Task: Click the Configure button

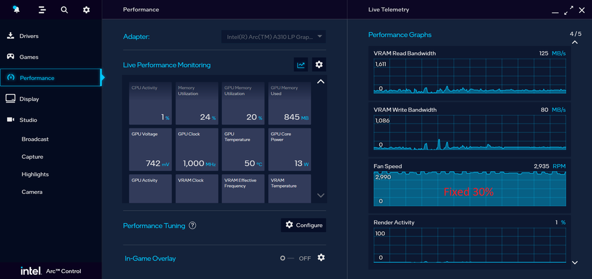Action: (x=304, y=225)
